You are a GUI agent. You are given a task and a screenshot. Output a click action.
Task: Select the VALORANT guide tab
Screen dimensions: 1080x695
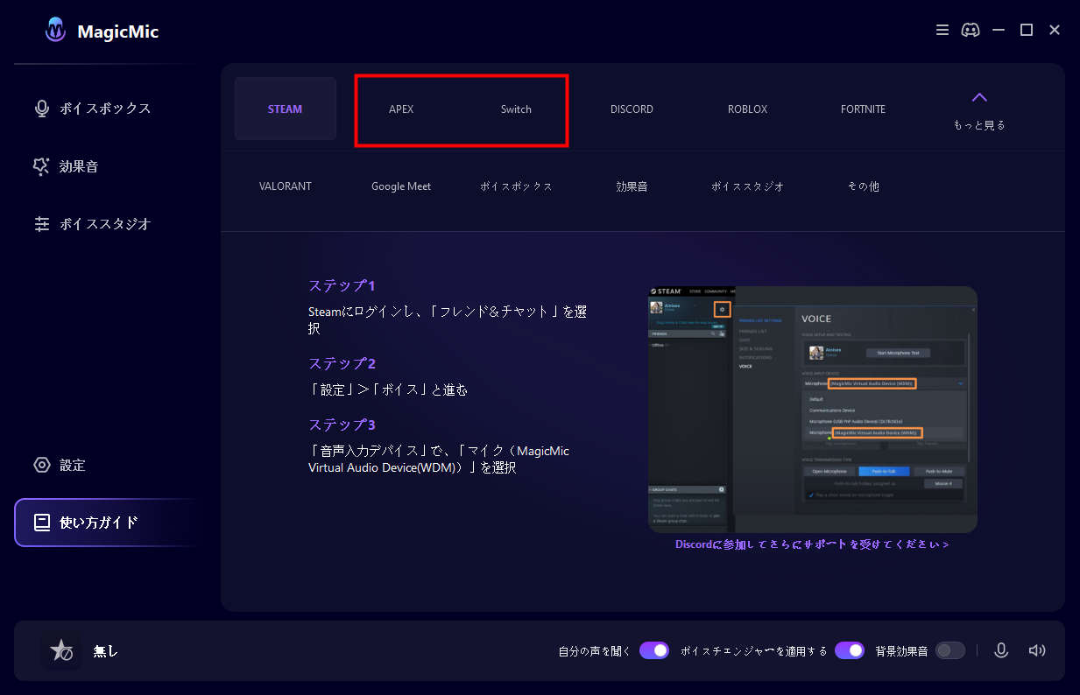point(286,186)
